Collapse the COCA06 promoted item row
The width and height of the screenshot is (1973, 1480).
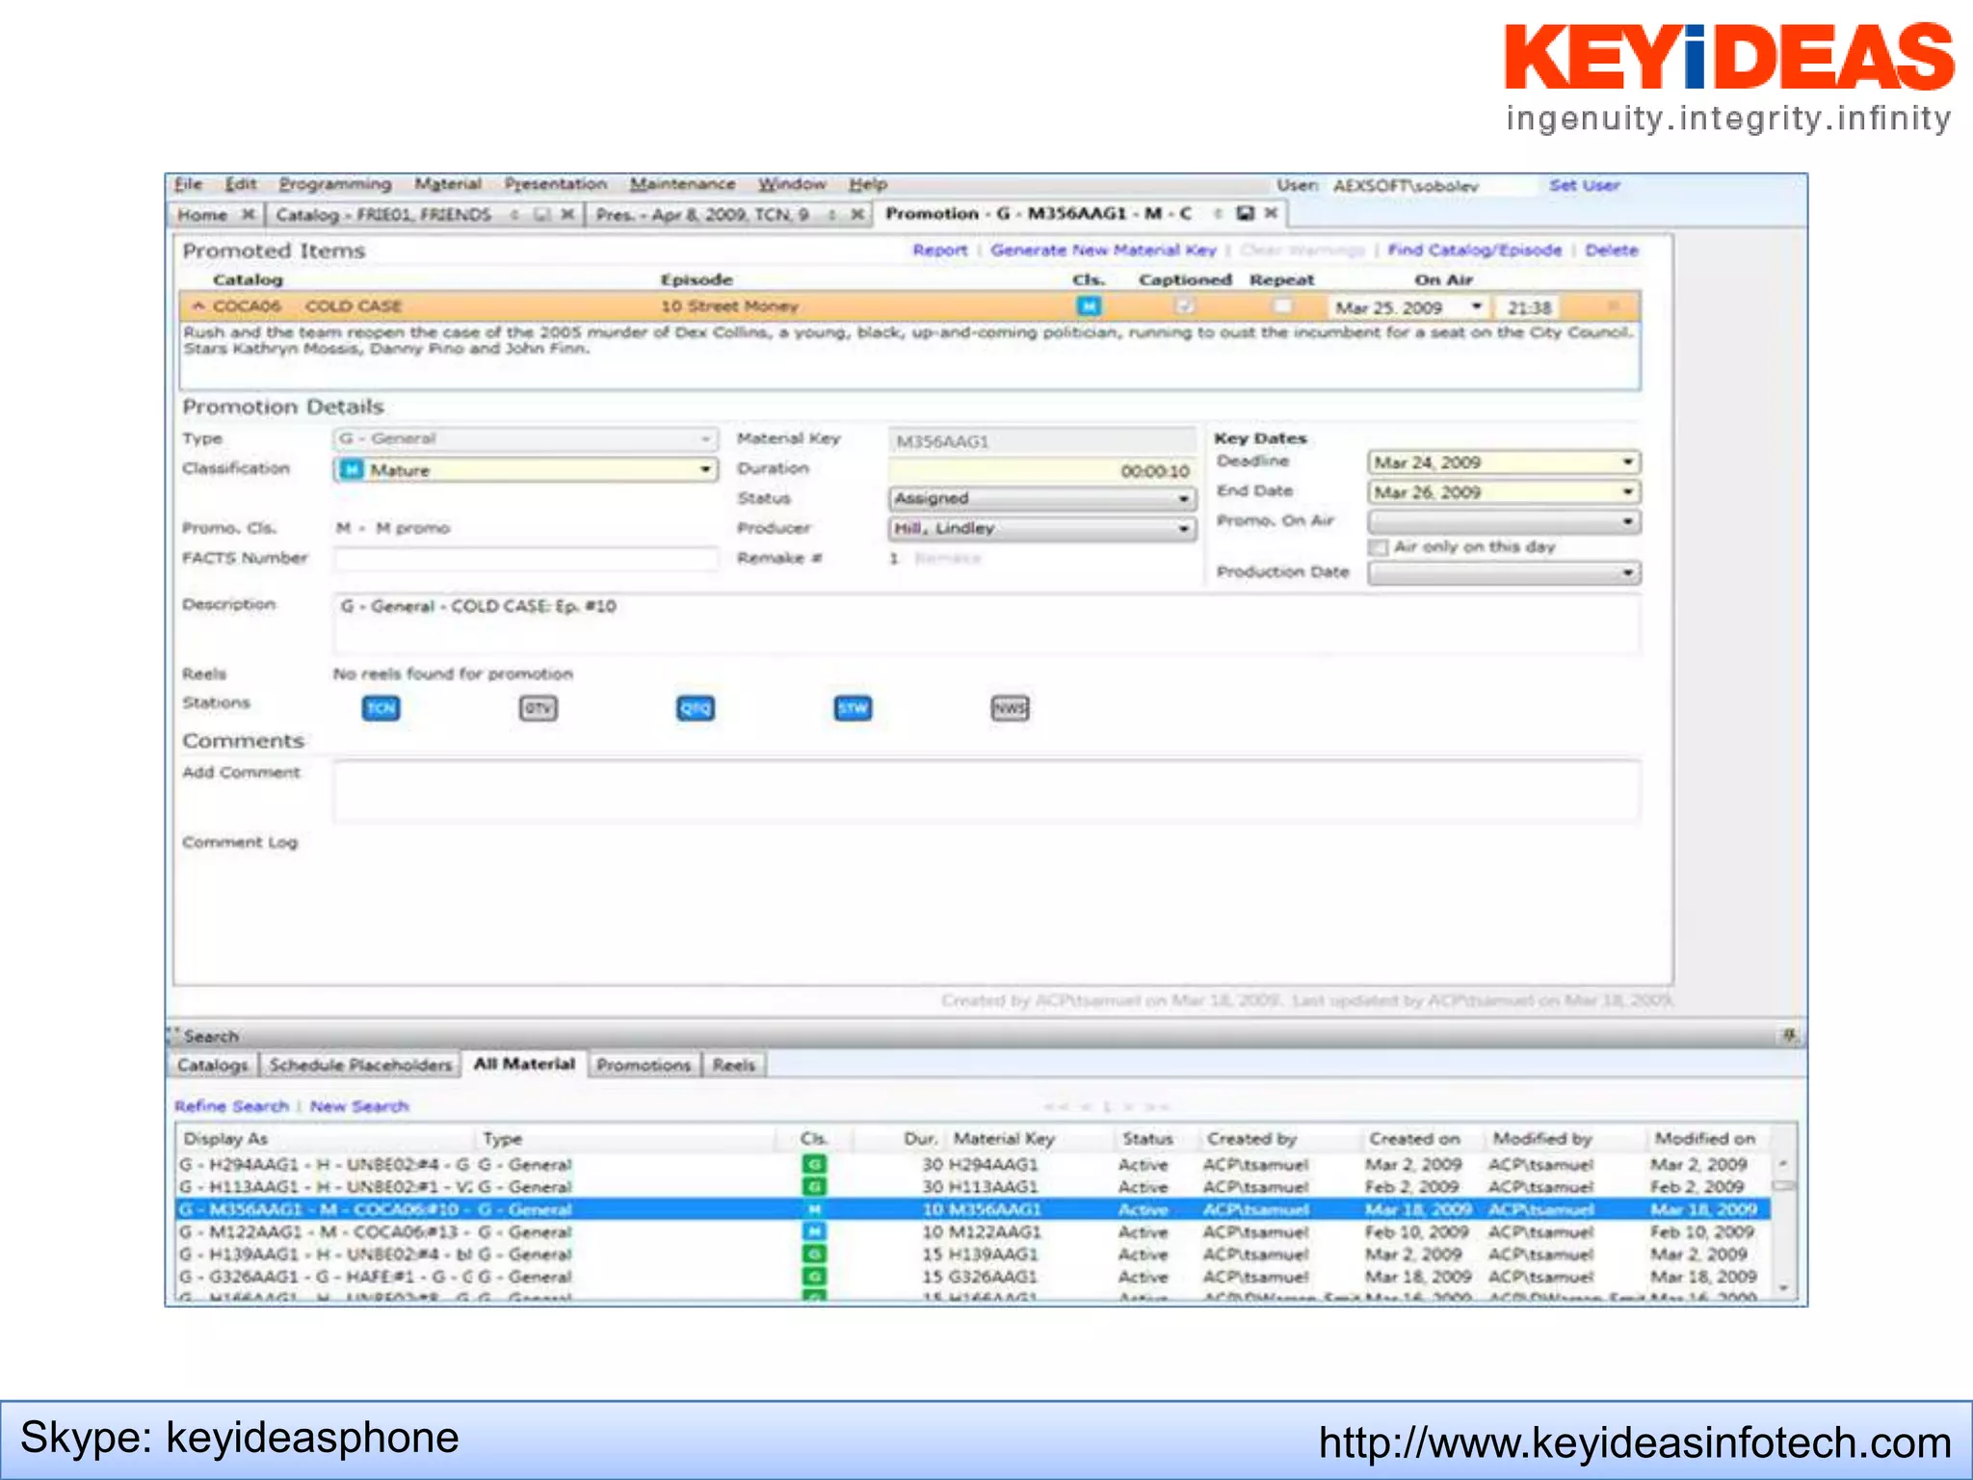[197, 306]
